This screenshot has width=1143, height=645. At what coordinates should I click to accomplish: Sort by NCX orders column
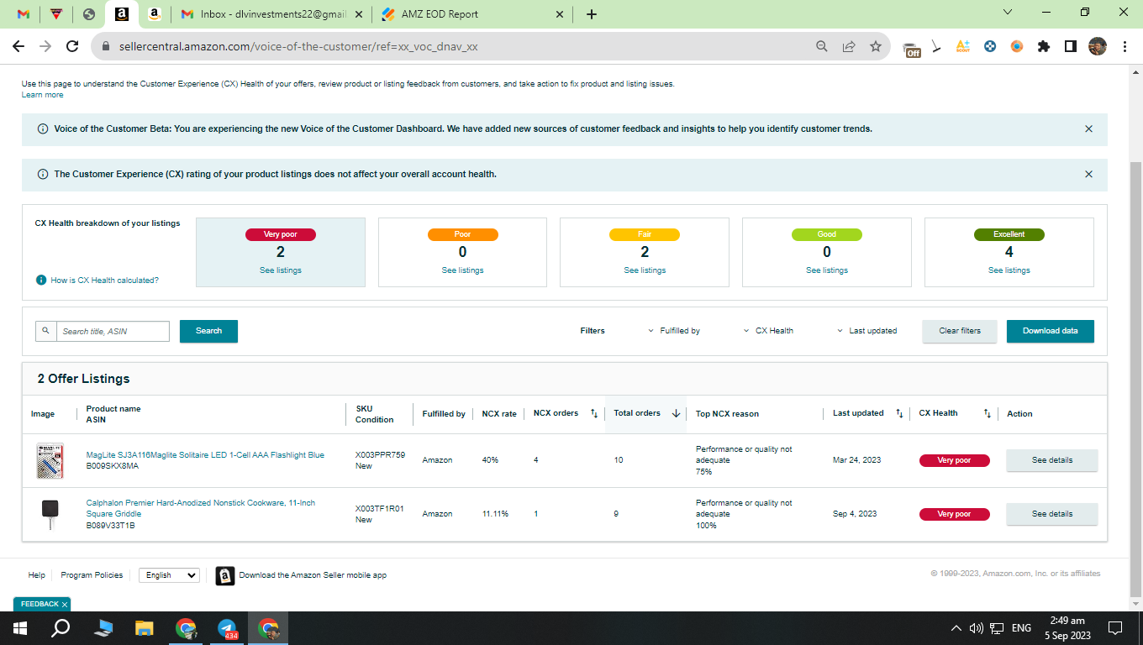coord(594,413)
